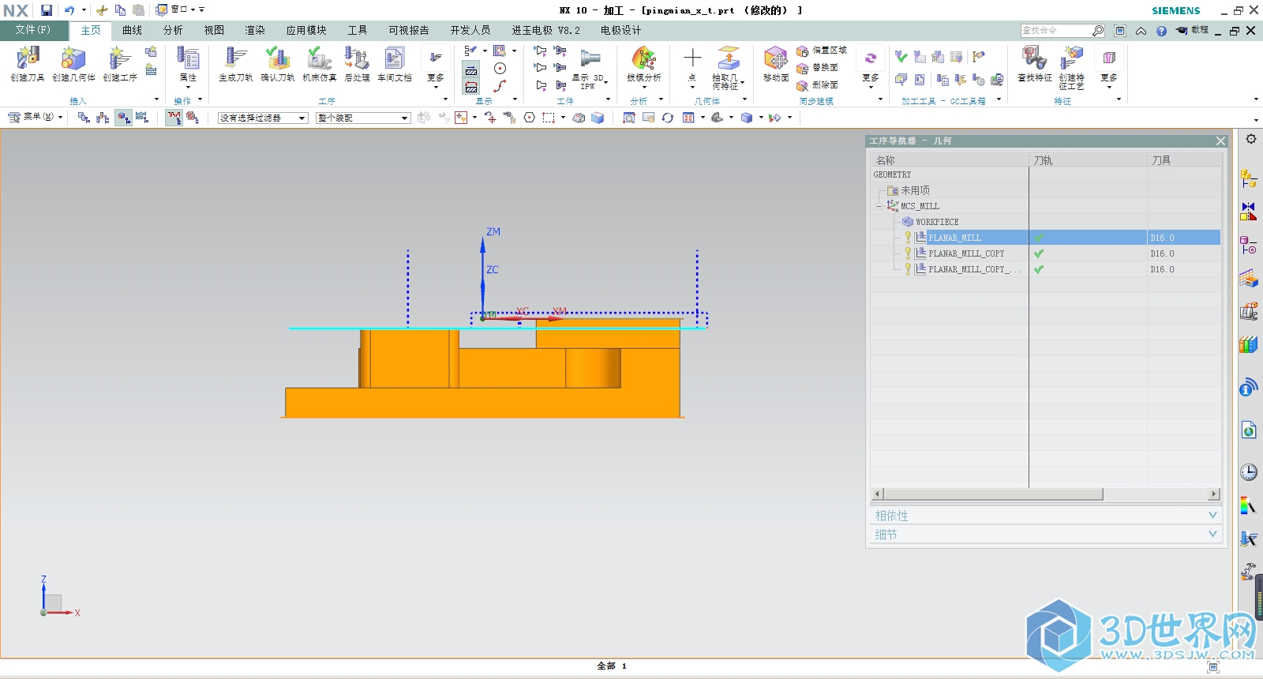1263x679 pixels.
Task: Switch to the 曲线 ribbon tab
Action: pyautogui.click(x=132, y=30)
